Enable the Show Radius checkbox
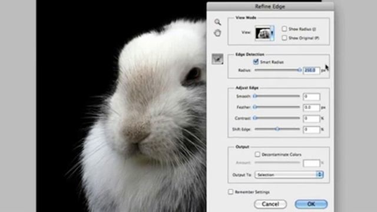This screenshot has width=377, height=212. tap(284, 29)
